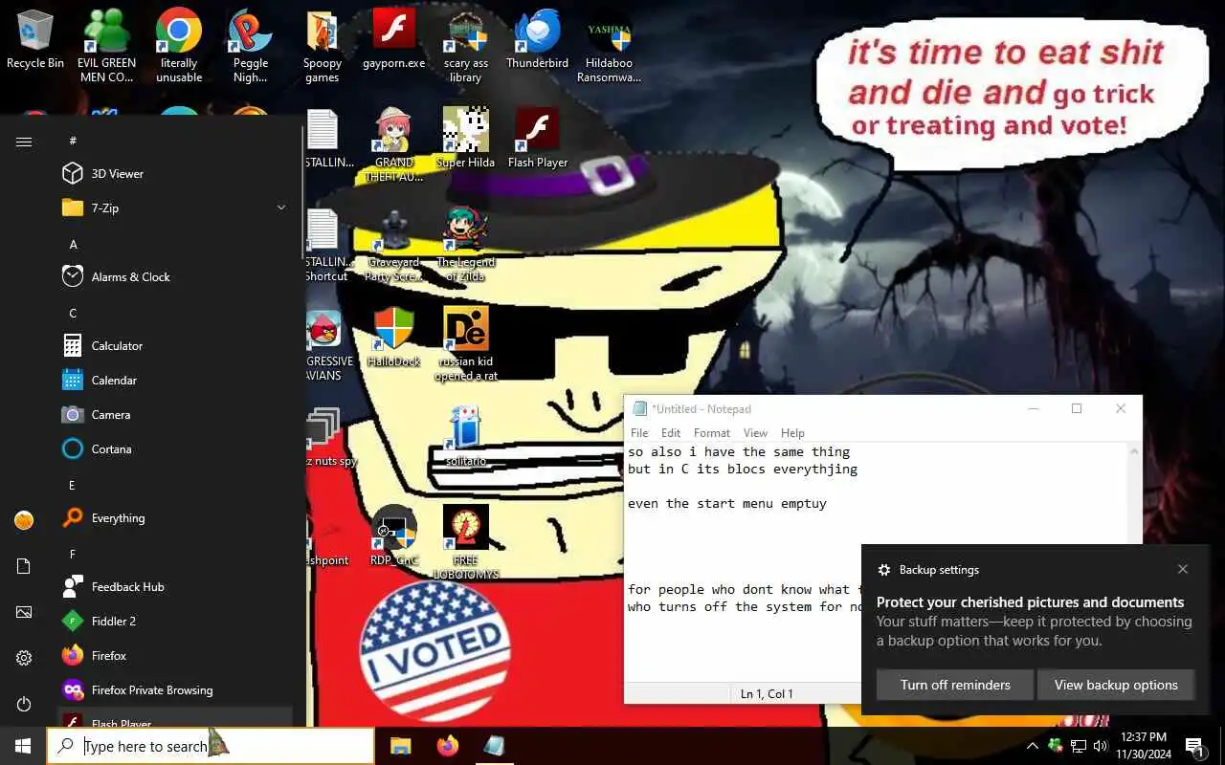Show hidden system tray icons
This screenshot has width=1225, height=765.
pyautogui.click(x=1032, y=746)
